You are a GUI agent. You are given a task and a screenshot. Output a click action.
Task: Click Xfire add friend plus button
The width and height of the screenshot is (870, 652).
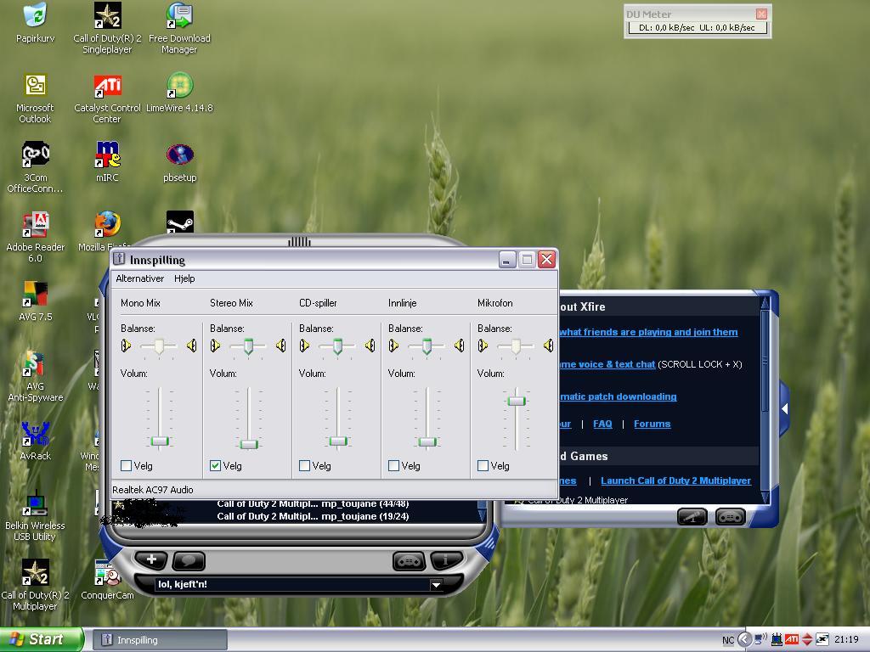tap(151, 560)
